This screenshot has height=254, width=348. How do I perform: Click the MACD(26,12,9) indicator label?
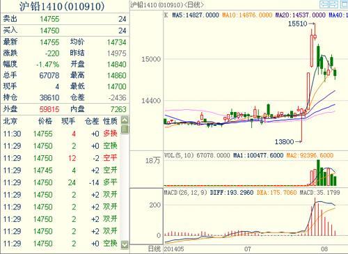pyautogui.click(x=185, y=193)
